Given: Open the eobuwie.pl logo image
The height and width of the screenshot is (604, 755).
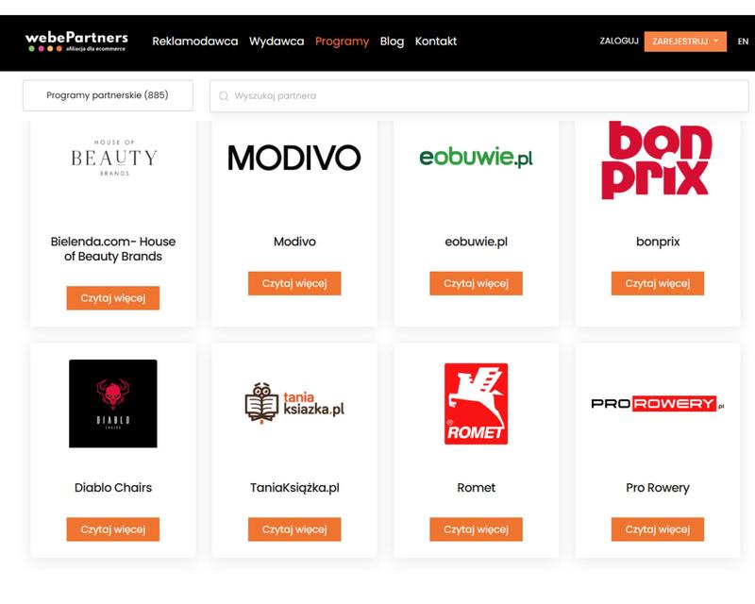Looking at the screenshot, I should pos(476,158).
